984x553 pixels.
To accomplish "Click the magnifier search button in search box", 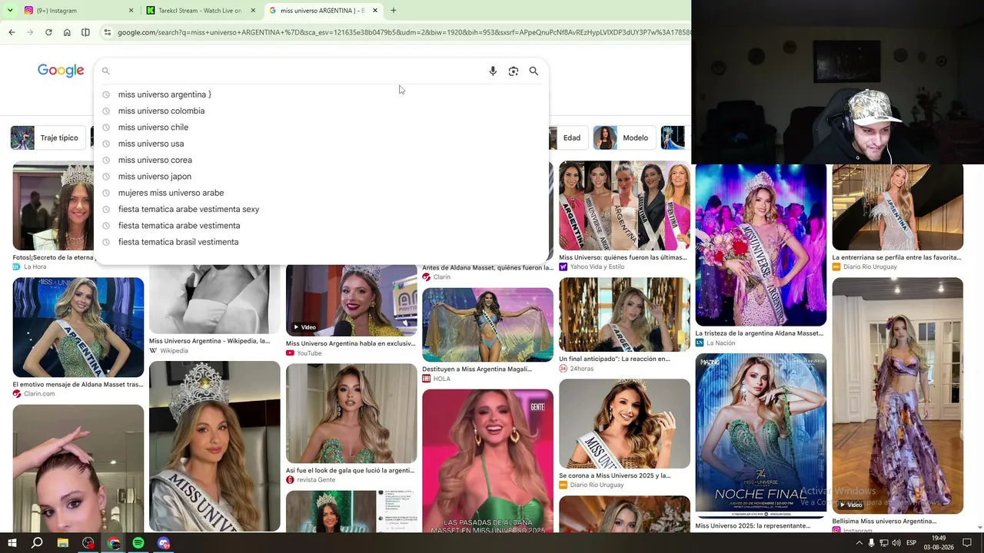I will pyautogui.click(x=534, y=71).
